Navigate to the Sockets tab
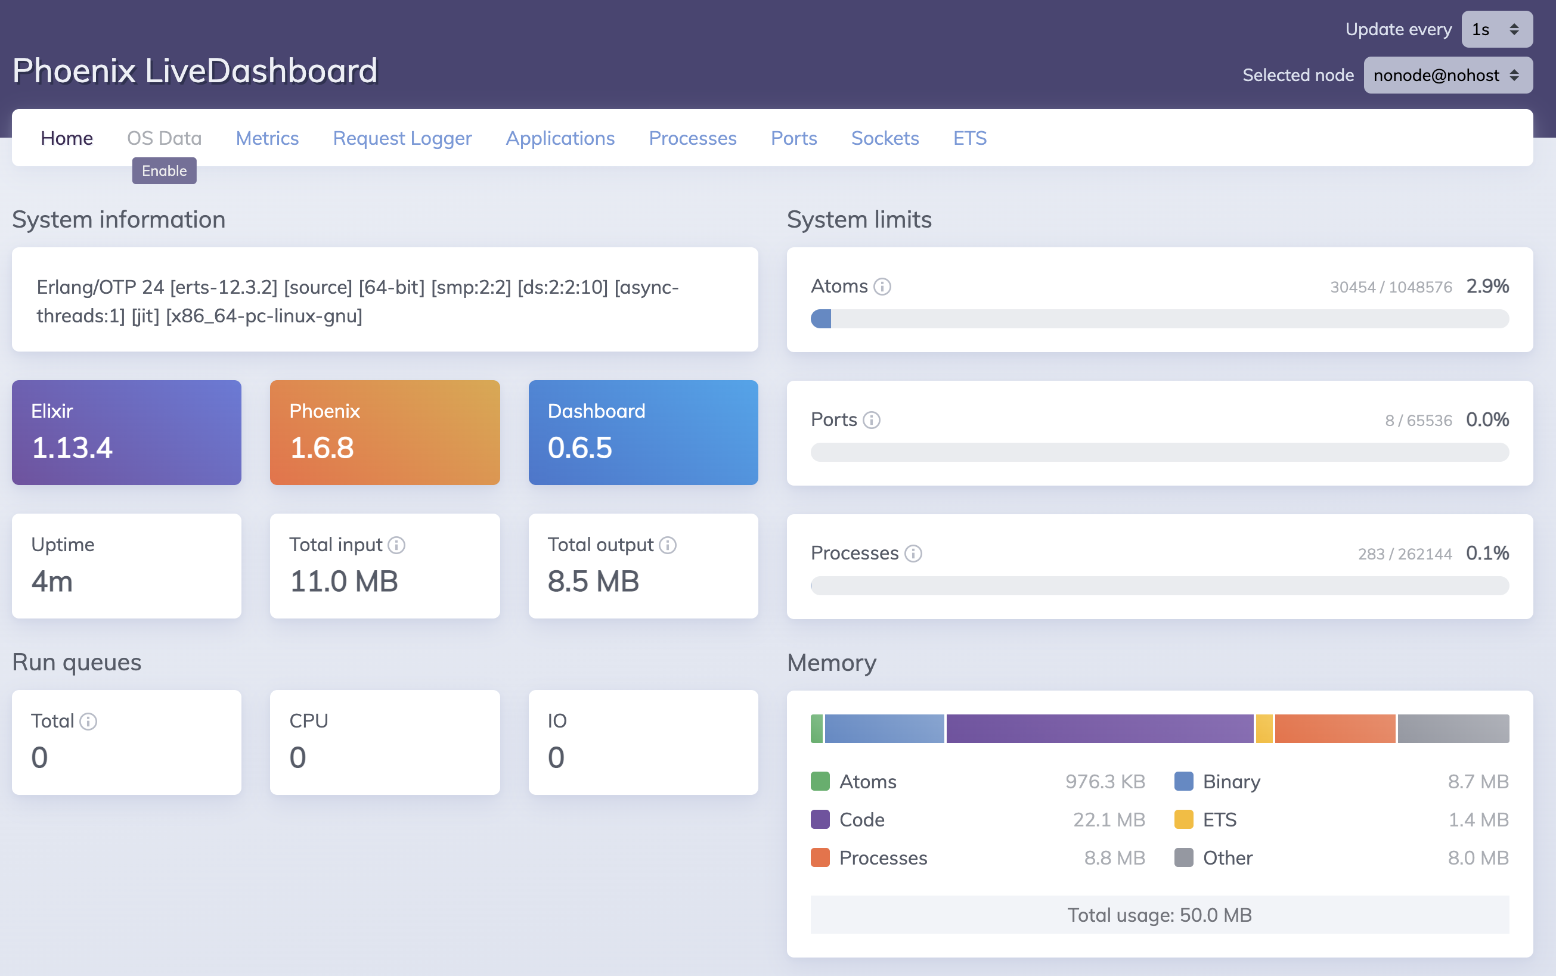Image resolution: width=1556 pixels, height=976 pixels. (x=885, y=138)
